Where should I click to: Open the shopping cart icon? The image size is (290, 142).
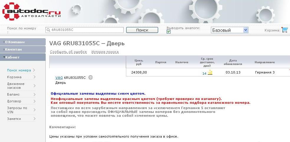(285, 30)
